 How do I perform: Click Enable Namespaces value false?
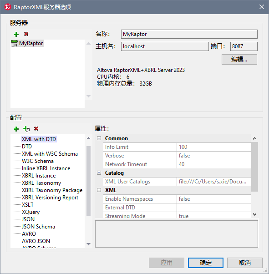pos(214,199)
